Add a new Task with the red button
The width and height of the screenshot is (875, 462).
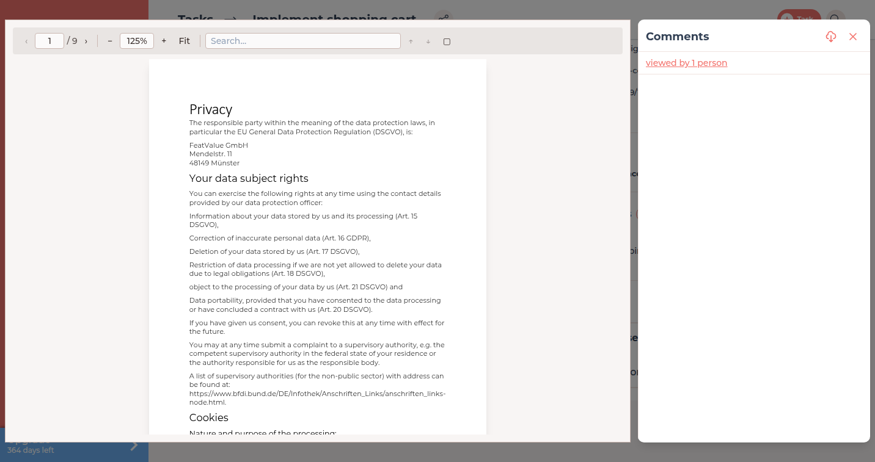799,18
